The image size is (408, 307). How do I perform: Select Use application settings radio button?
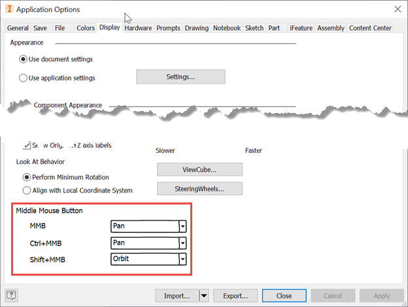(x=23, y=78)
